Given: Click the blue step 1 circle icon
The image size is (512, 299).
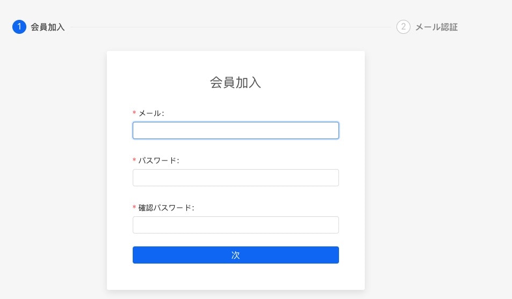Looking at the screenshot, I should tap(19, 27).
